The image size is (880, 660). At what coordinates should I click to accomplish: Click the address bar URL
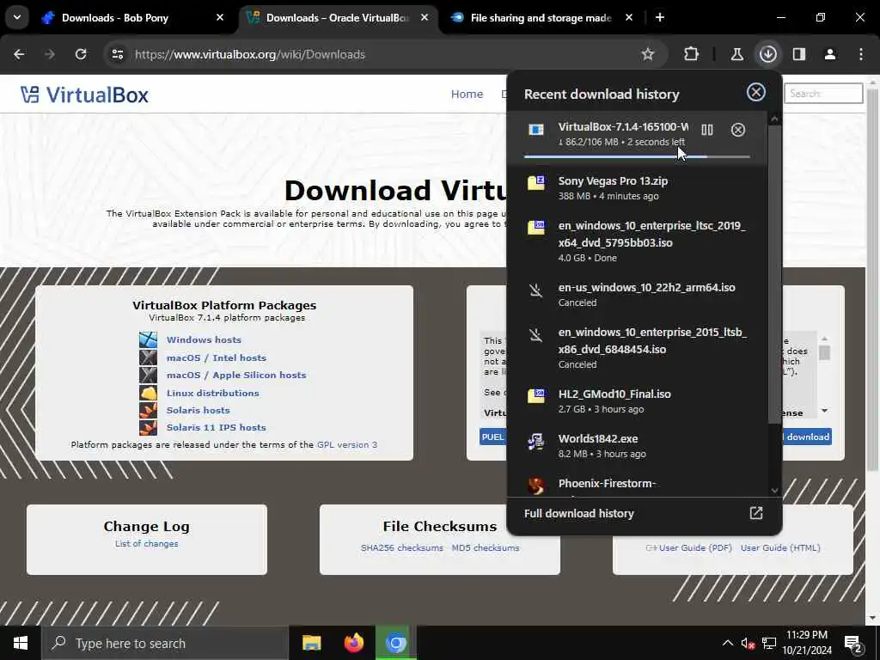click(x=250, y=54)
